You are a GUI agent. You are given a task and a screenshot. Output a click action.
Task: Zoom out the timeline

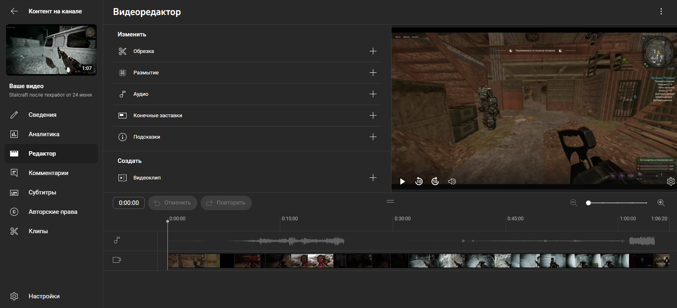(573, 203)
